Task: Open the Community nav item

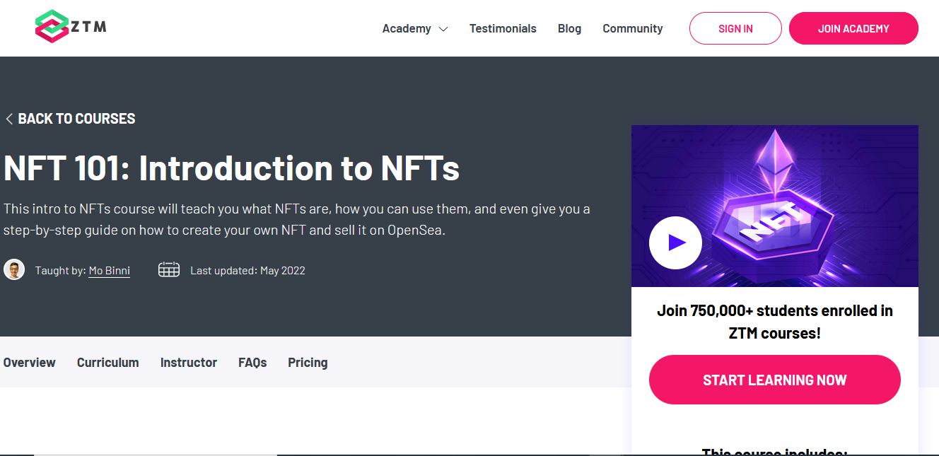Action: point(632,28)
